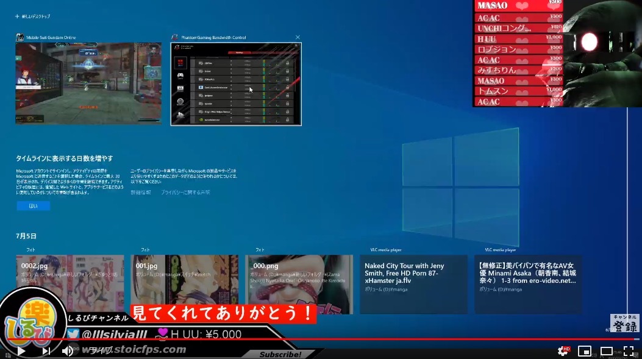Skip to next video with Next button
Screen dimensions: 642x359
(46, 351)
